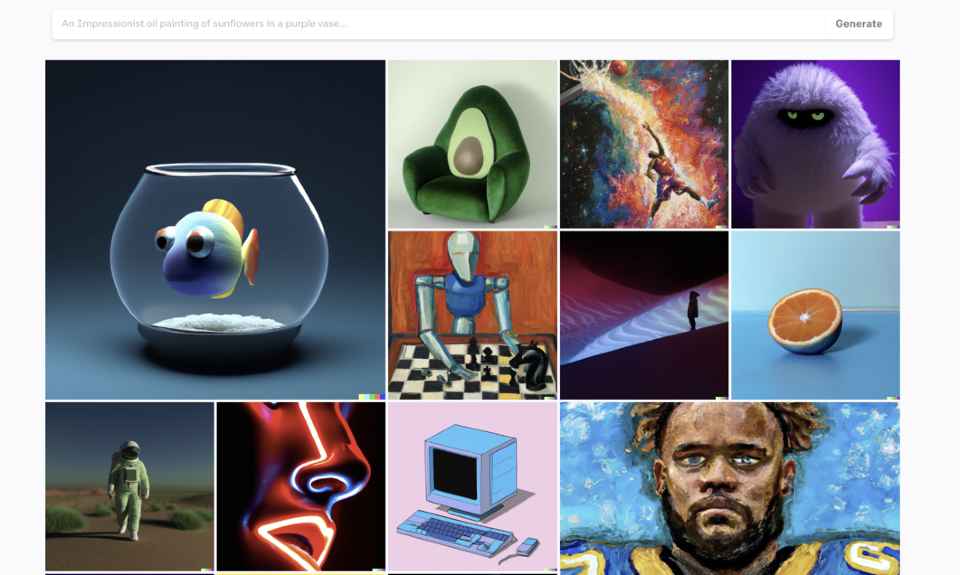This screenshot has height=575, width=960.
Task: Open the avocado armchair image
Action: 473,144
